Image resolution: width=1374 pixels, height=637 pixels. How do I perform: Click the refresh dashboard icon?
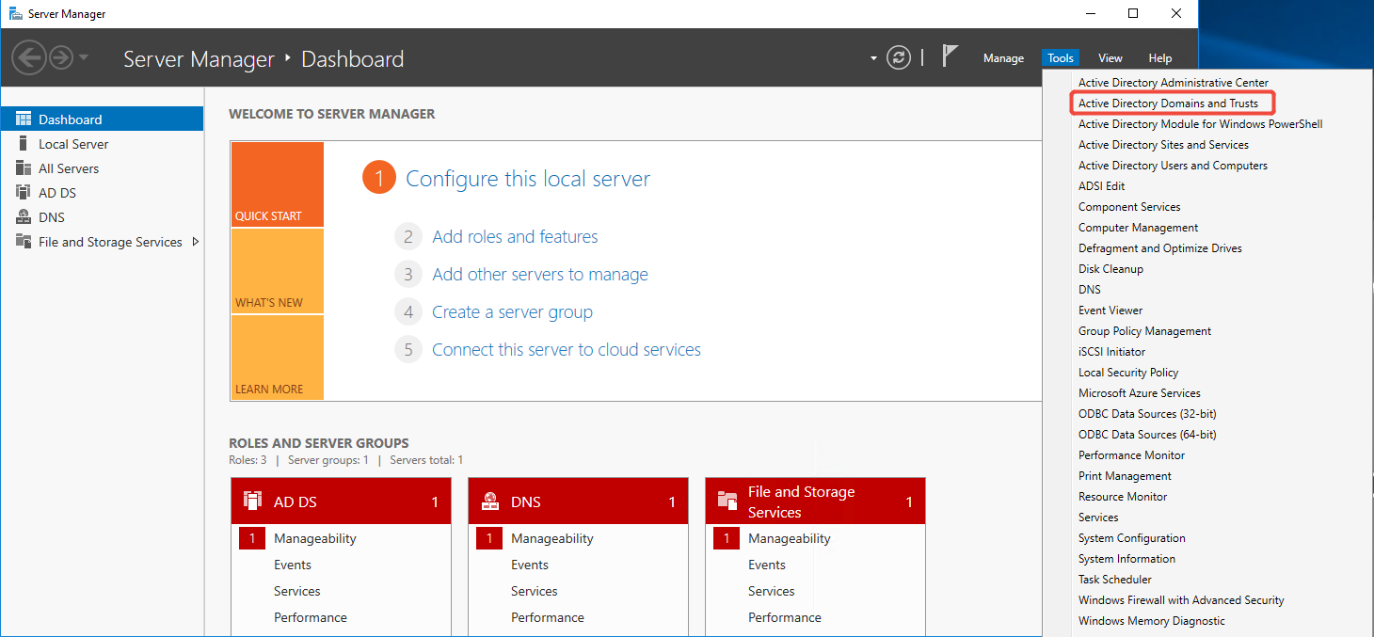[x=900, y=58]
